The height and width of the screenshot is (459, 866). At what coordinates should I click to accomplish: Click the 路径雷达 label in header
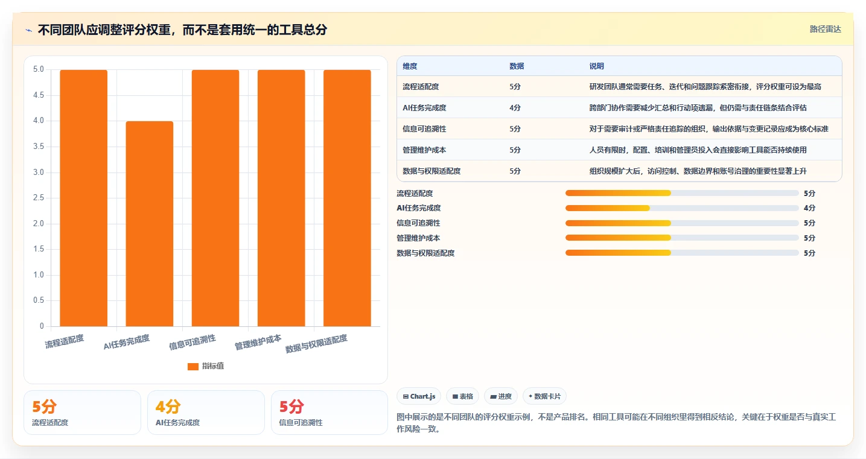tap(825, 29)
